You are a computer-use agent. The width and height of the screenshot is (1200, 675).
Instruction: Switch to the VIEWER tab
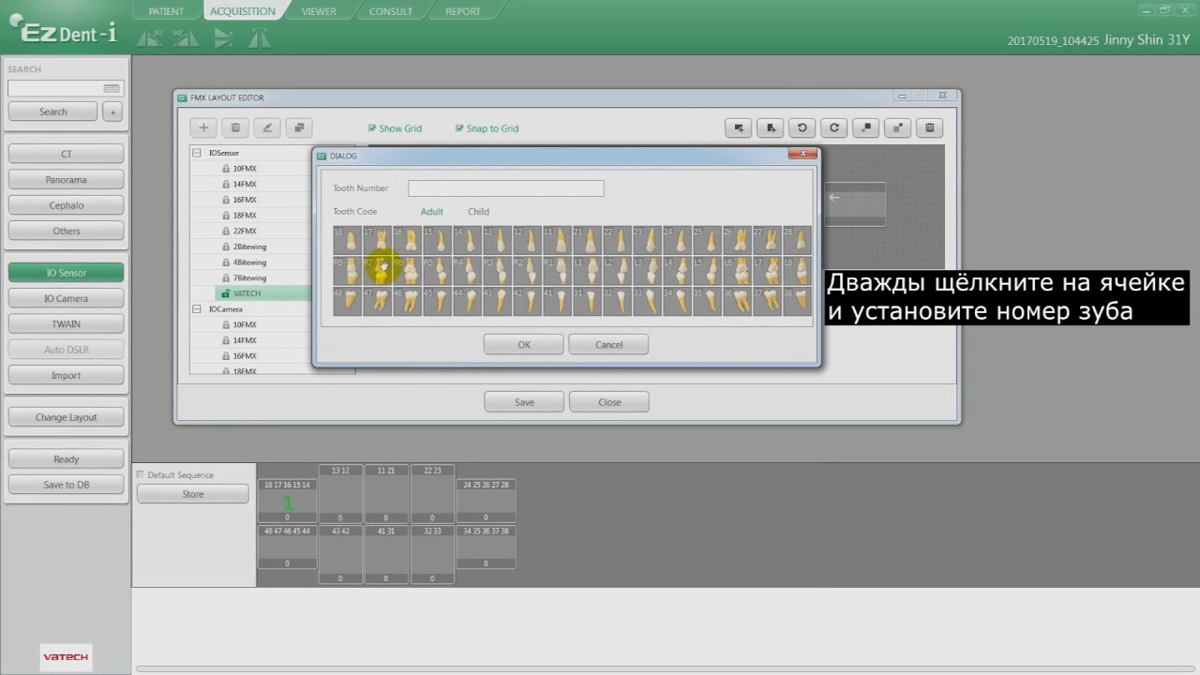pyautogui.click(x=319, y=11)
